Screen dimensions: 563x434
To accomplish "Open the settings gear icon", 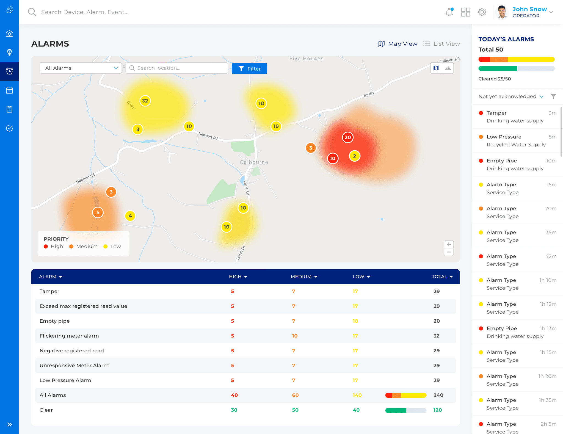I will pos(482,12).
